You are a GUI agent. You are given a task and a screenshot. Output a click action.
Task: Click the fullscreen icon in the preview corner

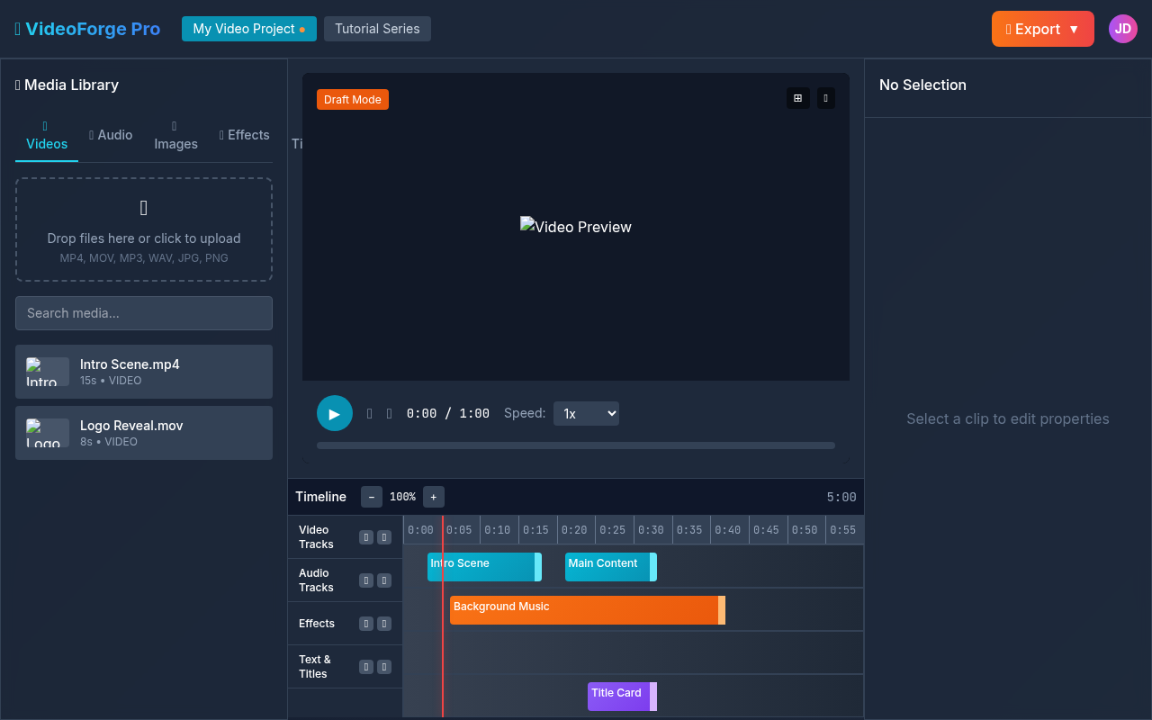click(825, 98)
